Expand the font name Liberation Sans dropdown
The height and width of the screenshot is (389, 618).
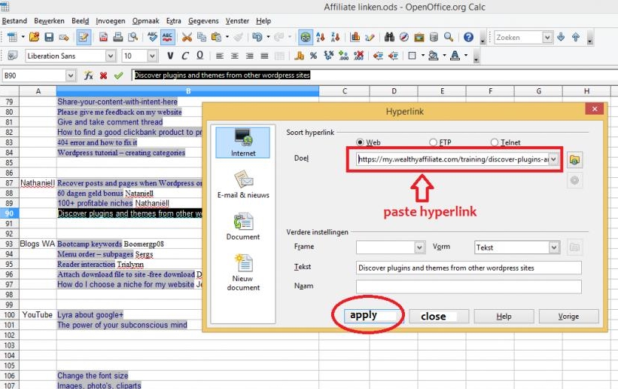(x=111, y=56)
